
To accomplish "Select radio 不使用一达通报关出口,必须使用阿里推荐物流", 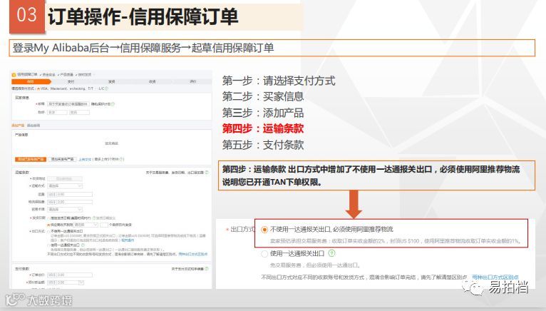I will tap(264, 230).
